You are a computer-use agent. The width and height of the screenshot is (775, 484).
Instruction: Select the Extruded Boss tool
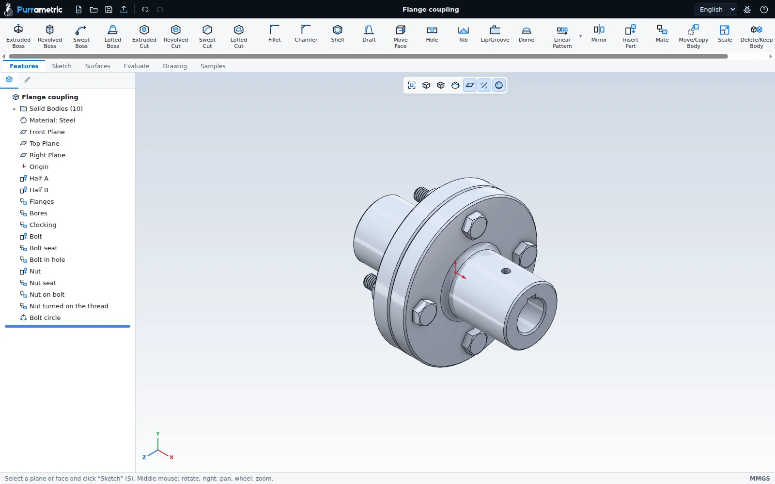tap(18, 36)
